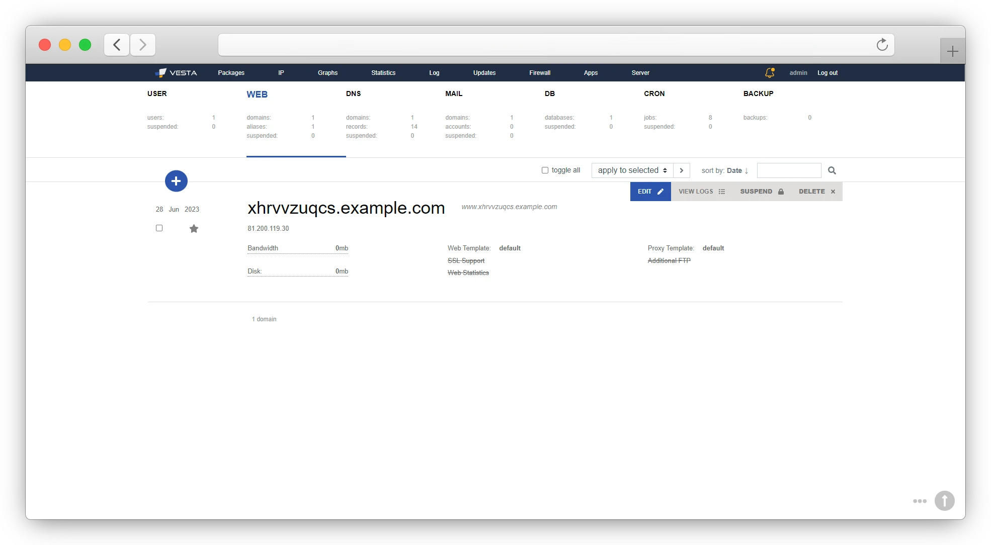
Task: Check the toggle all checkbox
Action: tap(545, 170)
